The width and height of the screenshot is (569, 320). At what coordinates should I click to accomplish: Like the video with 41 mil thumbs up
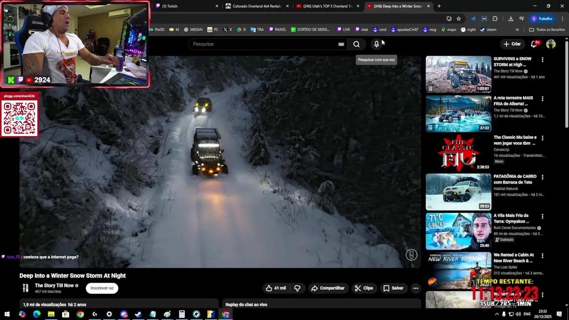click(276, 288)
